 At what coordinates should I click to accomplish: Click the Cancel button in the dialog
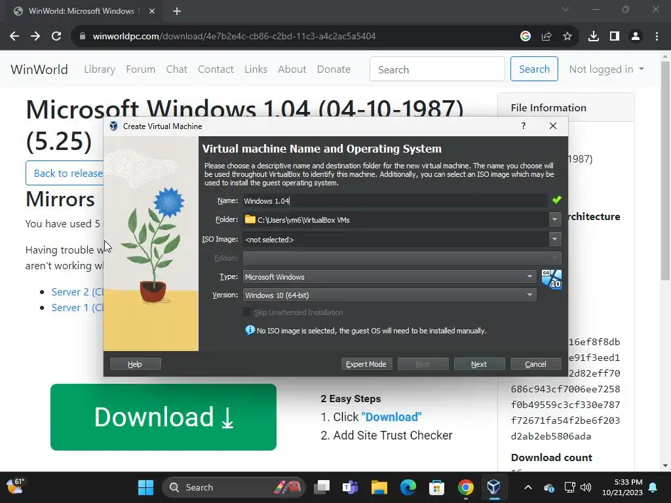536,364
